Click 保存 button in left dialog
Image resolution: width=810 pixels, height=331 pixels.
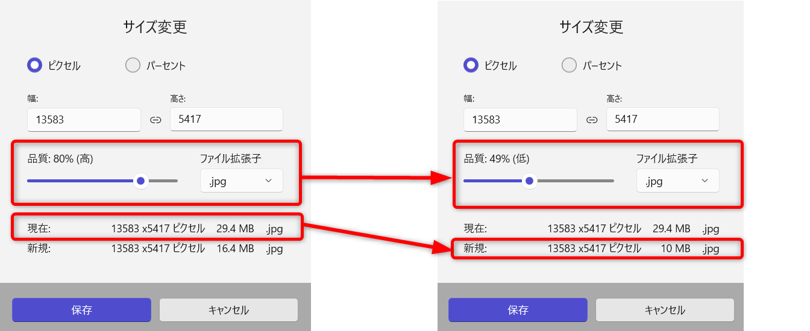81,310
